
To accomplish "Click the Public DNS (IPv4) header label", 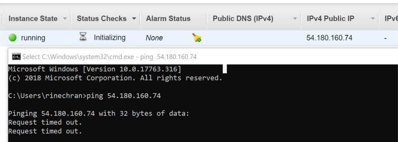I will (x=243, y=18).
